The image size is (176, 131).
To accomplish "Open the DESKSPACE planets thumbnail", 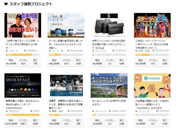I will coord(23,85).
